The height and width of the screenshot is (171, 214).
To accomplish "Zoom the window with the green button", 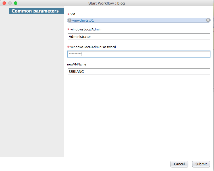I will [x=16, y=3].
